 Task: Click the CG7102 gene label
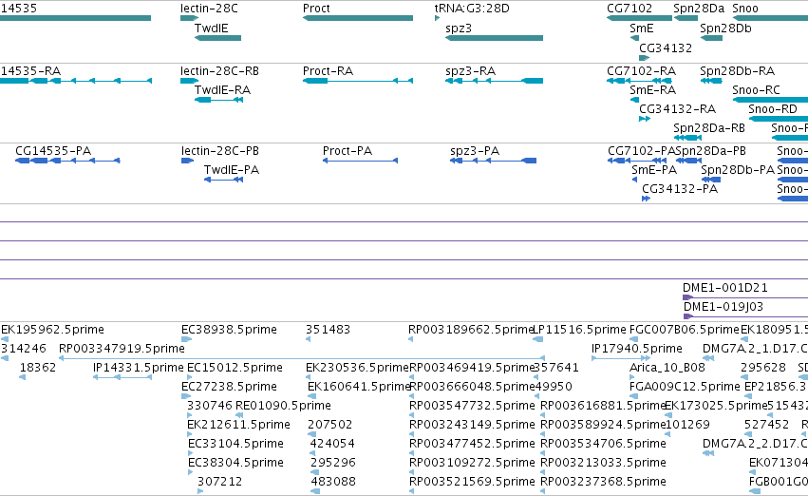(629, 9)
